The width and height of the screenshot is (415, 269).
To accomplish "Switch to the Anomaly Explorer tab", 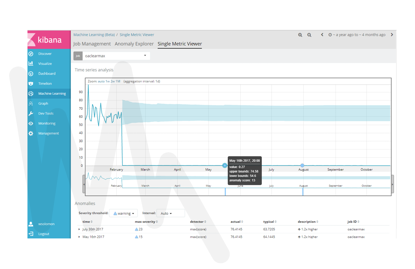I will (x=135, y=43).
